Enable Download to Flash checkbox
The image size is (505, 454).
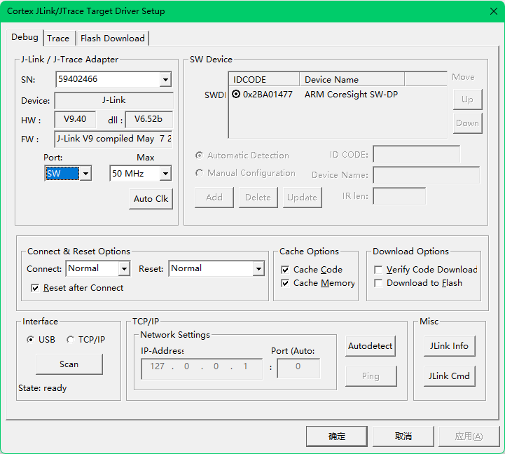tap(378, 283)
